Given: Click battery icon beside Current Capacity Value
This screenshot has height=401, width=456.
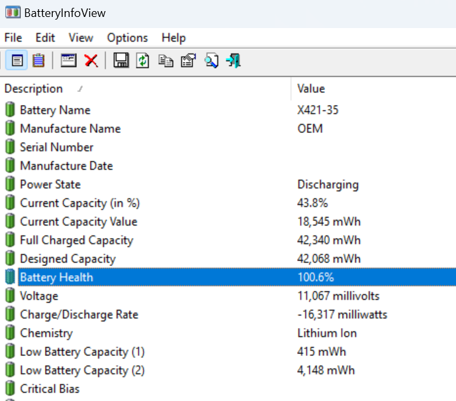Looking at the screenshot, I should coord(10,222).
